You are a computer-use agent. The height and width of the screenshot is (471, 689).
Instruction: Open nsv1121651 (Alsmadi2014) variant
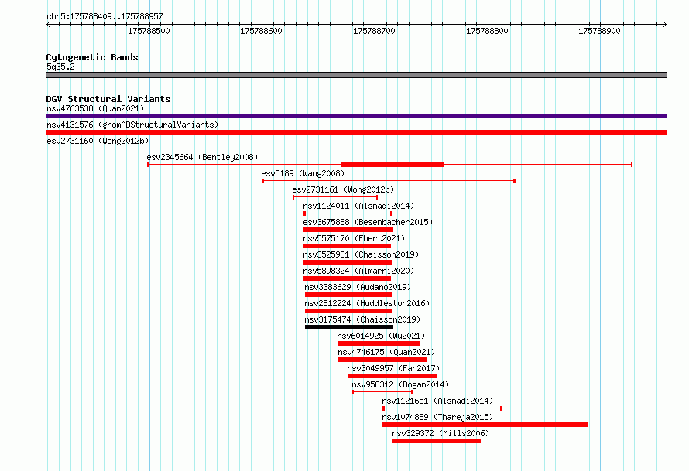click(x=437, y=401)
